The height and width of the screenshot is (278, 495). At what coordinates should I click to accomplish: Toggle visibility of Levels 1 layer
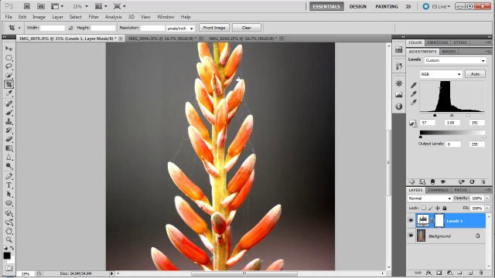411,221
